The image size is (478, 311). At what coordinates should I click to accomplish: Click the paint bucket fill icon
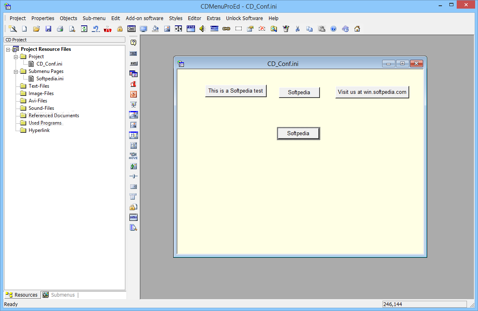(x=155, y=29)
